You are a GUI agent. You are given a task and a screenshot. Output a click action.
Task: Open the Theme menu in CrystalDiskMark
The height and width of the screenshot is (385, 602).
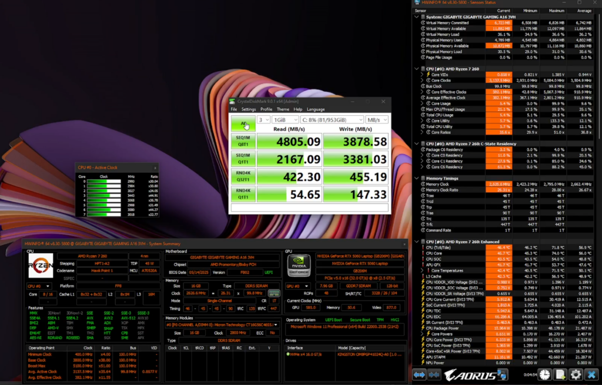click(283, 109)
